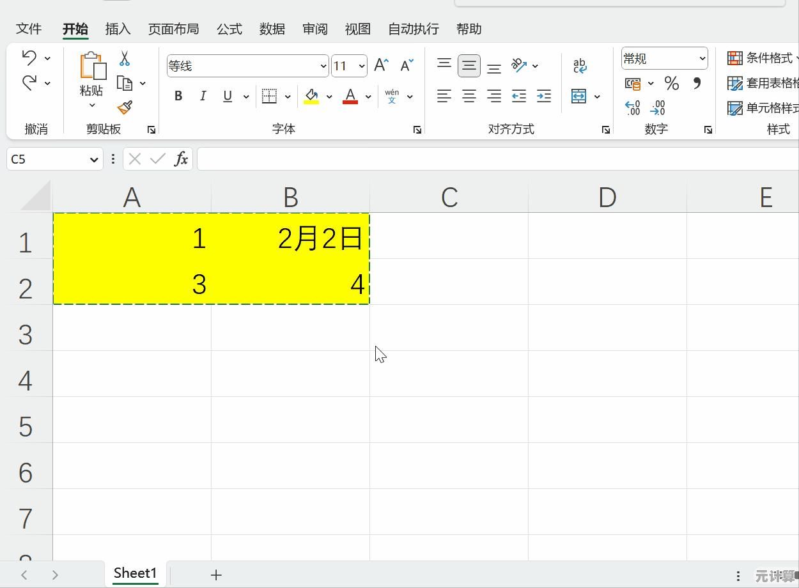
Task: Toggle middle vertical alignment
Action: tap(469, 65)
